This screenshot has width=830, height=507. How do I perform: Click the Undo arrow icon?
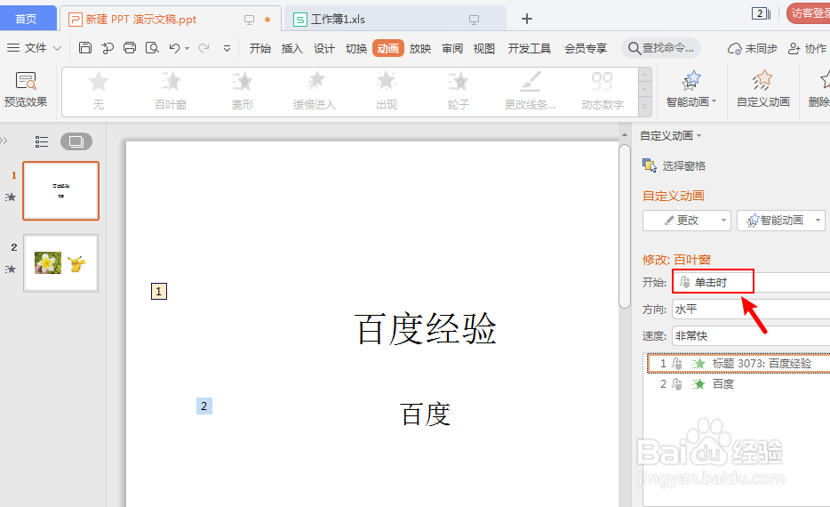(175, 48)
